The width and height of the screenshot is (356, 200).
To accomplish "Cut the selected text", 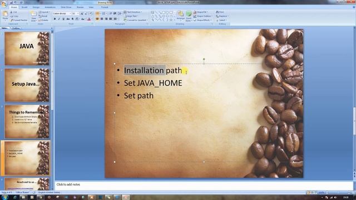I will 13,12.
